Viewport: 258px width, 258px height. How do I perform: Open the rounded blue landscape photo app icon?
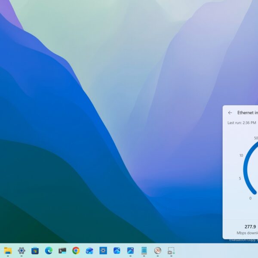tap(117, 251)
